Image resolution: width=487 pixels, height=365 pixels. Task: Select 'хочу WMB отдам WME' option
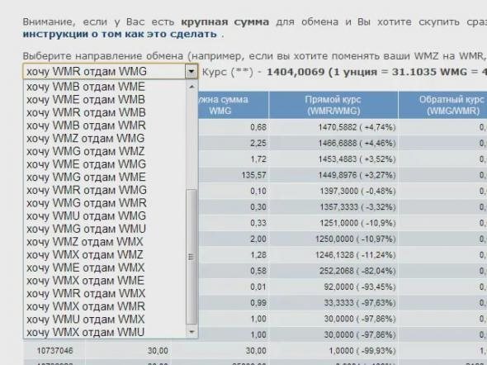tap(105, 87)
